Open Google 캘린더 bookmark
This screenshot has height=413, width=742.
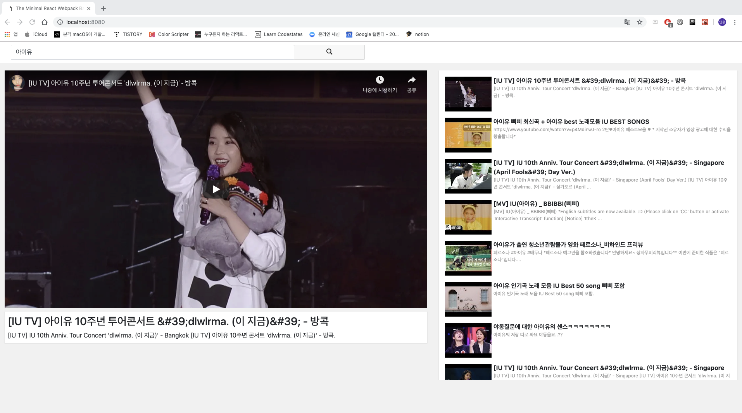[373, 34]
